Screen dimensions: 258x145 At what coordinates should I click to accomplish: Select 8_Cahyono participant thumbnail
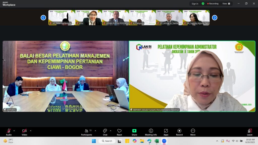point(142,18)
